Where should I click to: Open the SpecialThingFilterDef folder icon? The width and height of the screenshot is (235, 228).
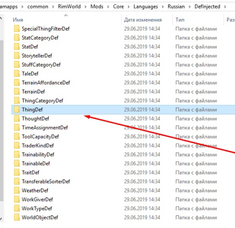click(x=17, y=28)
